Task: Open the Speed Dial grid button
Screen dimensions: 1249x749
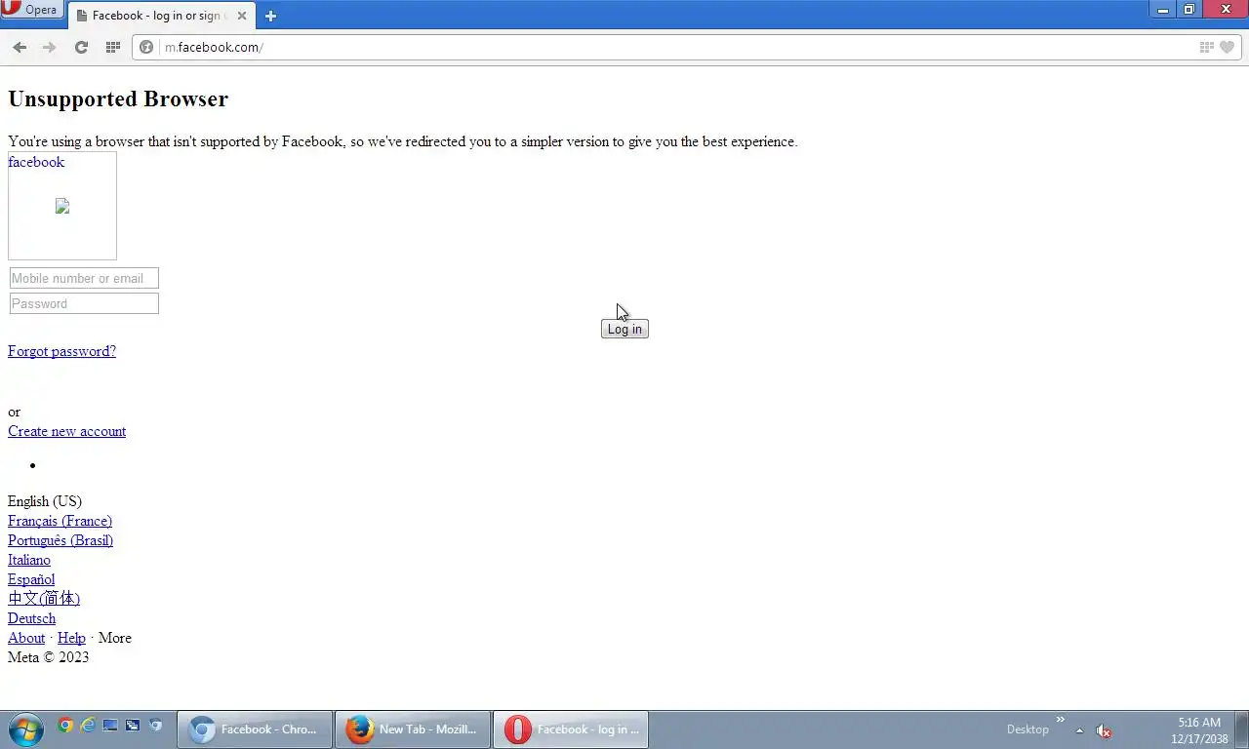Action: point(113,47)
